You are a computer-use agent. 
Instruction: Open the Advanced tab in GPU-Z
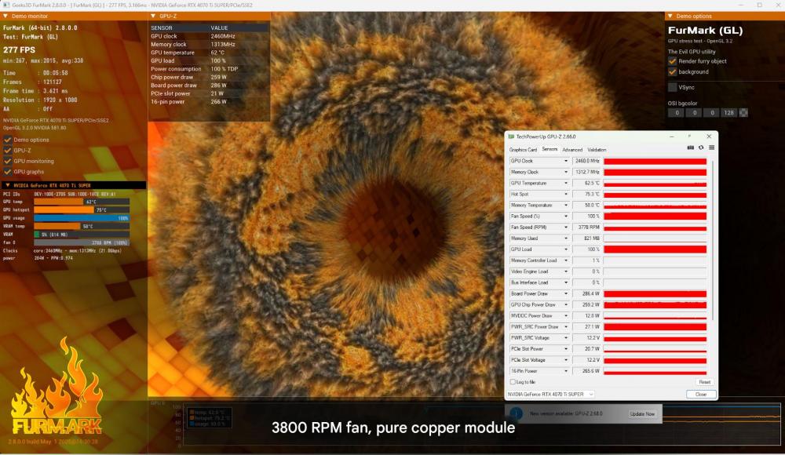click(x=572, y=149)
